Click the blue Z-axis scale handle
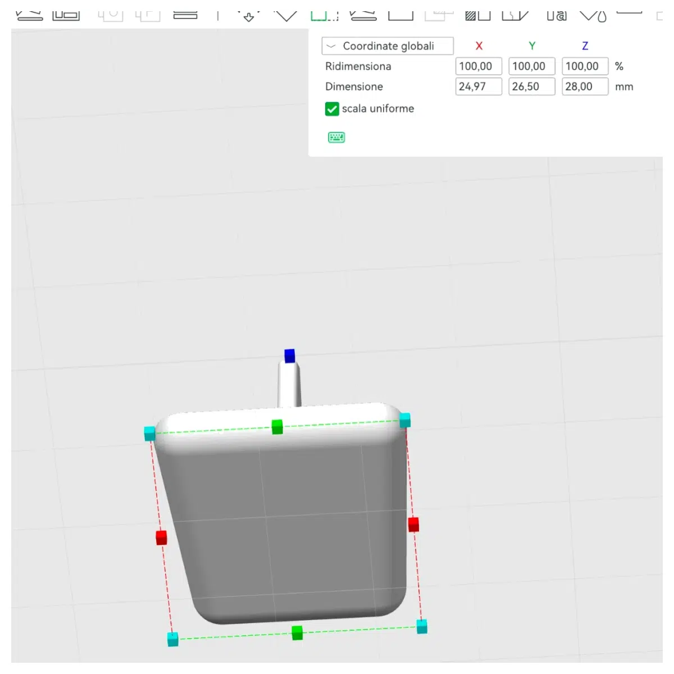 point(290,356)
